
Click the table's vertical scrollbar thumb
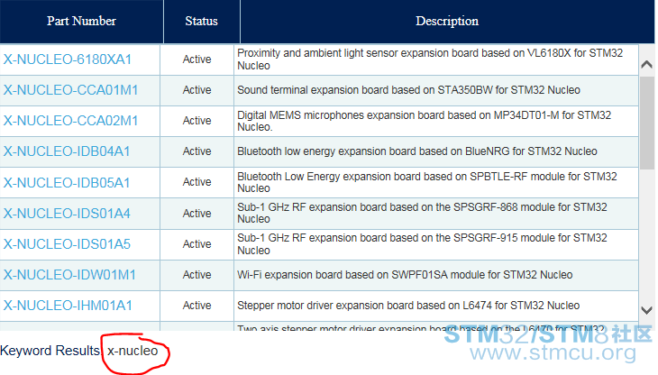click(x=646, y=123)
